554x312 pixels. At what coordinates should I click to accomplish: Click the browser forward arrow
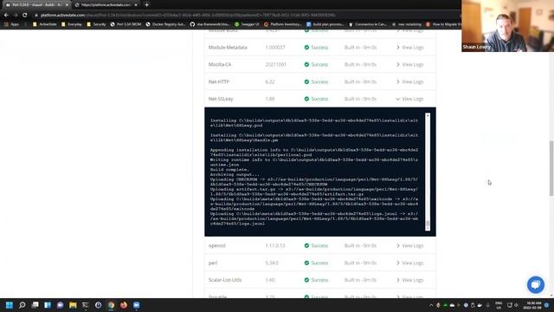(16, 16)
